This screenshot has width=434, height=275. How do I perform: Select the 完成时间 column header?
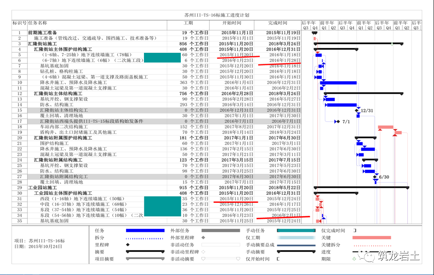tap(277, 23)
